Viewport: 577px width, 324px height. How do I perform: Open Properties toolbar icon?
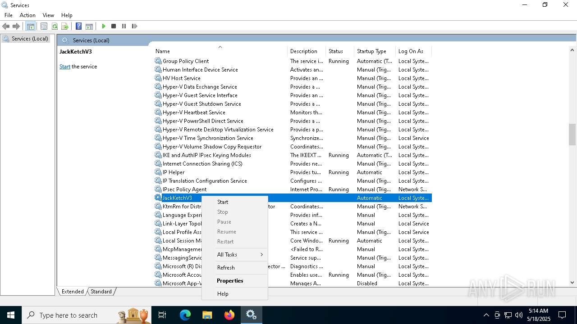pos(44,26)
